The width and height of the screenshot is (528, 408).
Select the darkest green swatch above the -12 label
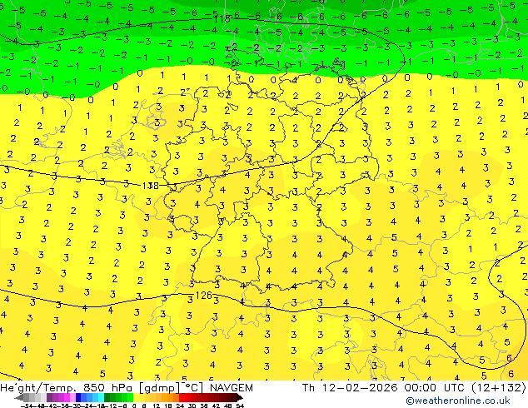pyautogui.click(x=107, y=398)
